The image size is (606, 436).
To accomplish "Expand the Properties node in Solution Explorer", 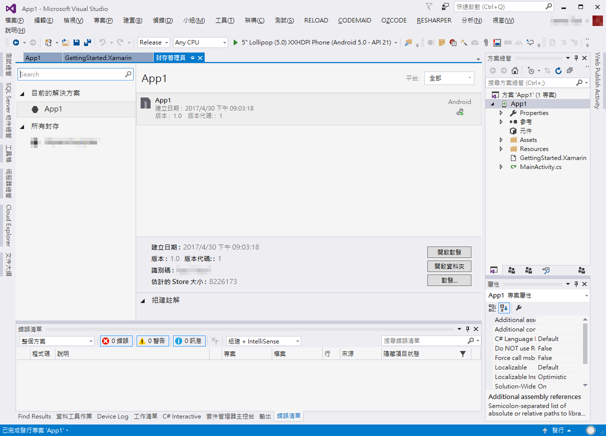I will click(501, 113).
